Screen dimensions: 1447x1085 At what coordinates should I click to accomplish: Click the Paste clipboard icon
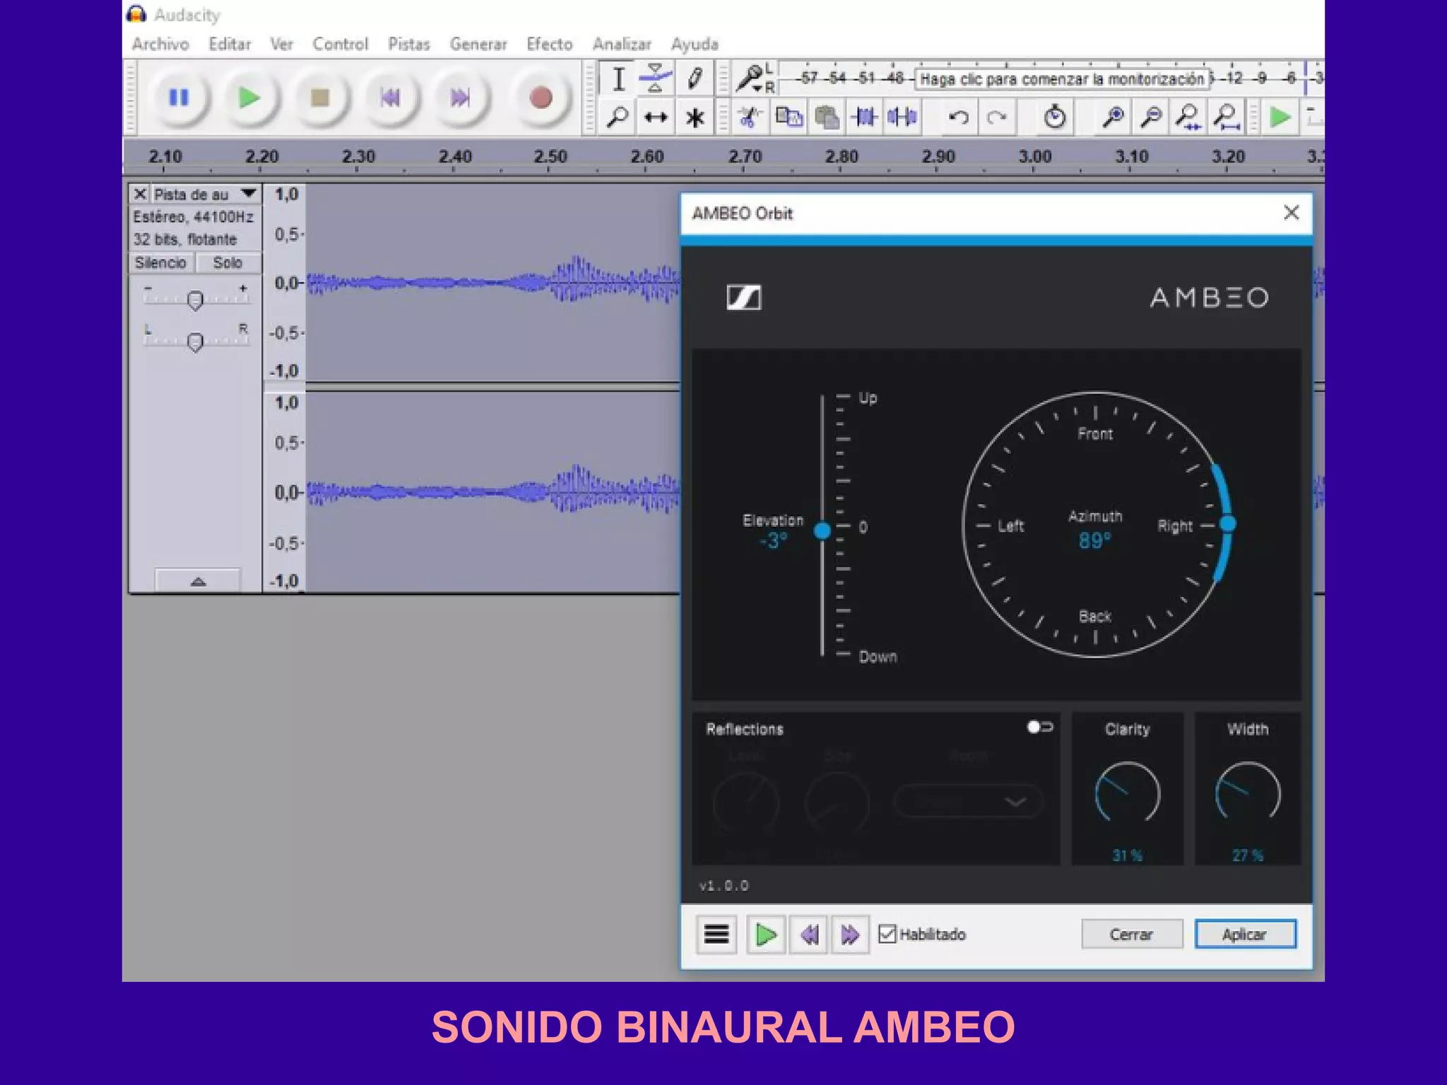coord(827,117)
